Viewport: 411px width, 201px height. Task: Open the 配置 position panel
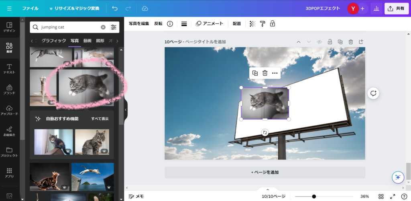tap(237, 24)
